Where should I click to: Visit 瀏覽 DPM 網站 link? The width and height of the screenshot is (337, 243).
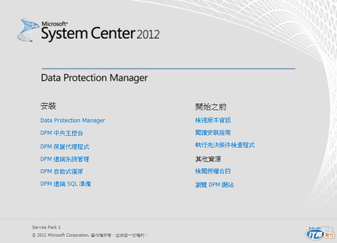(x=214, y=185)
